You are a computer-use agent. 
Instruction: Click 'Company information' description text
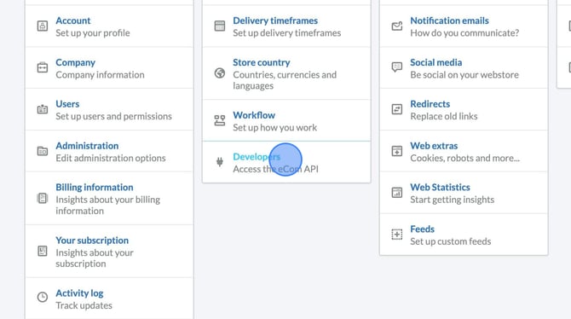[100, 75]
